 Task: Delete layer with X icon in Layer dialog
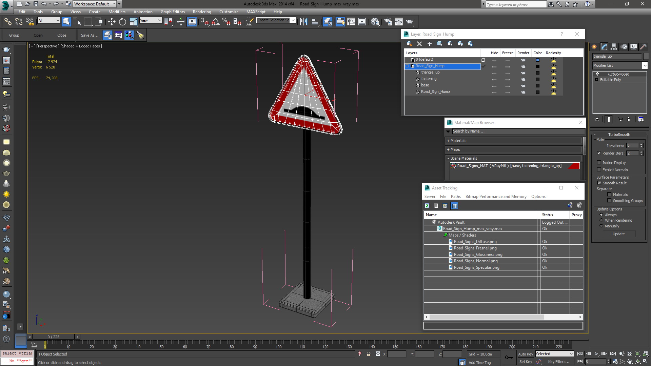pyautogui.click(x=419, y=44)
